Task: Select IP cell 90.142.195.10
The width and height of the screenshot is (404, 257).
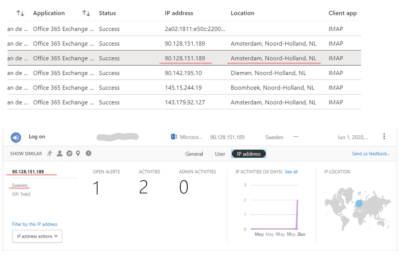Action: pos(183,73)
